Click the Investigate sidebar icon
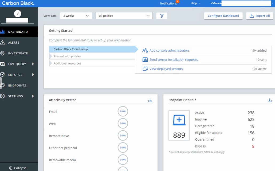Image resolution: width=275 pixels, height=171 pixels. (x=3, y=53)
